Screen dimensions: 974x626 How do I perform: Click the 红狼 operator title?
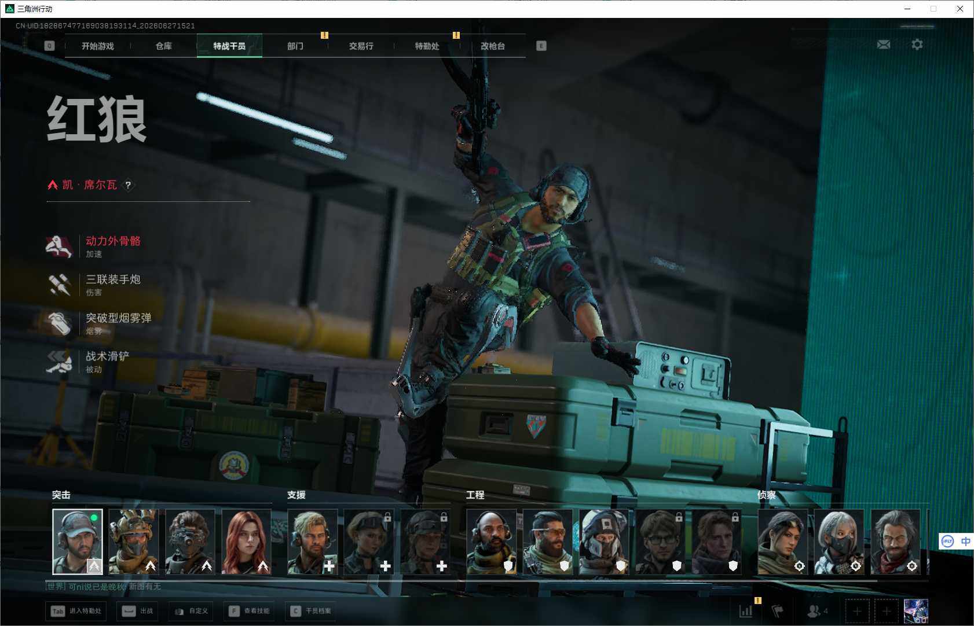[x=97, y=119]
